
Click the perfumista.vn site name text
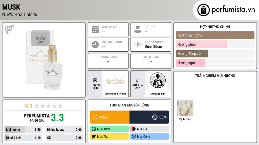click(x=233, y=10)
